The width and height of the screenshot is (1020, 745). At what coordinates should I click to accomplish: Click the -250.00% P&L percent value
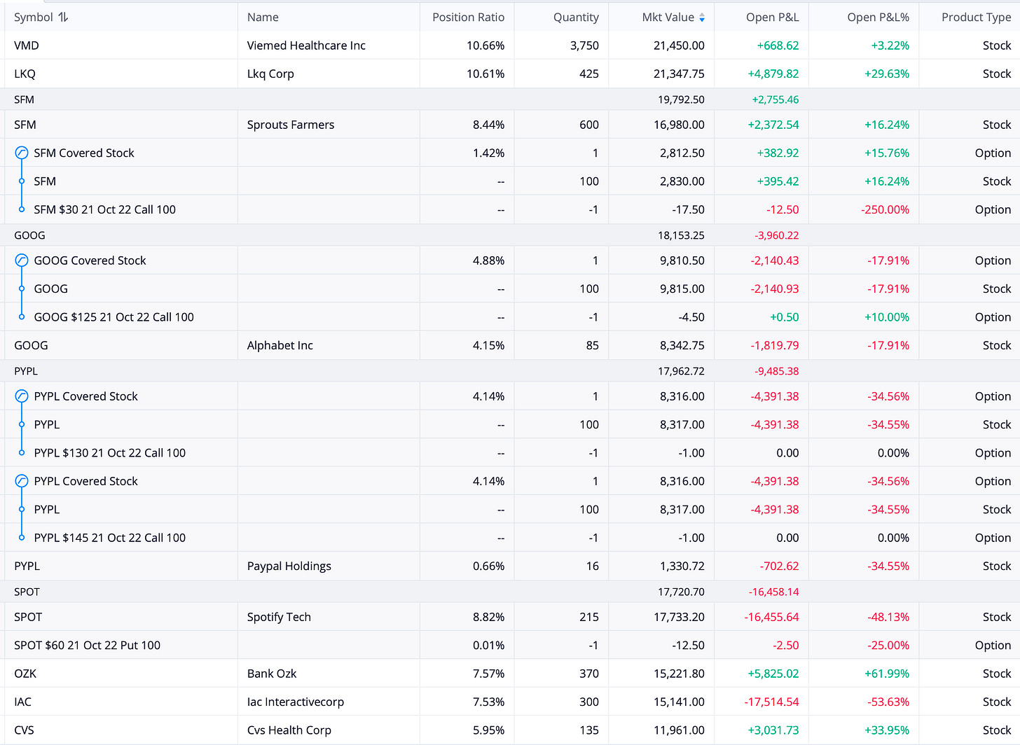tap(885, 209)
